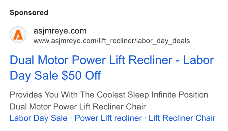Click the orange A favicon icon
The width and height of the screenshot is (228, 131).
coord(18,35)
